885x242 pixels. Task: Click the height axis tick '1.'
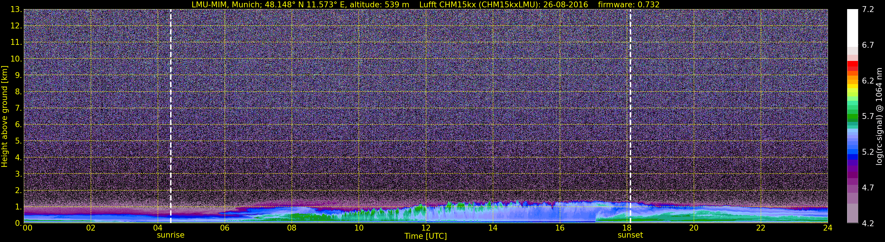pyautogui.click(x=18, y=207)
